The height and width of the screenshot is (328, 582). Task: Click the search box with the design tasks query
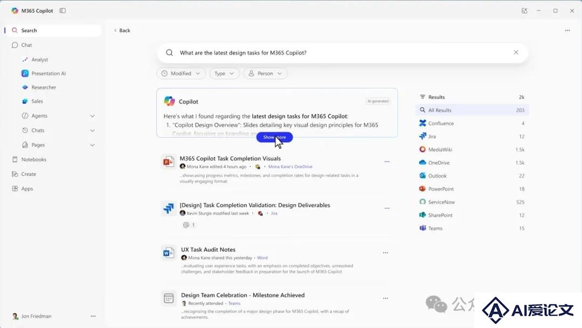tap(342, 53)
